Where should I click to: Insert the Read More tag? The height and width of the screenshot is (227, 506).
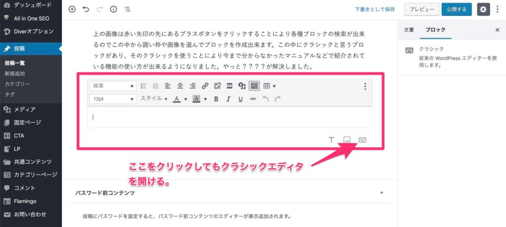(x=229, y=86)
